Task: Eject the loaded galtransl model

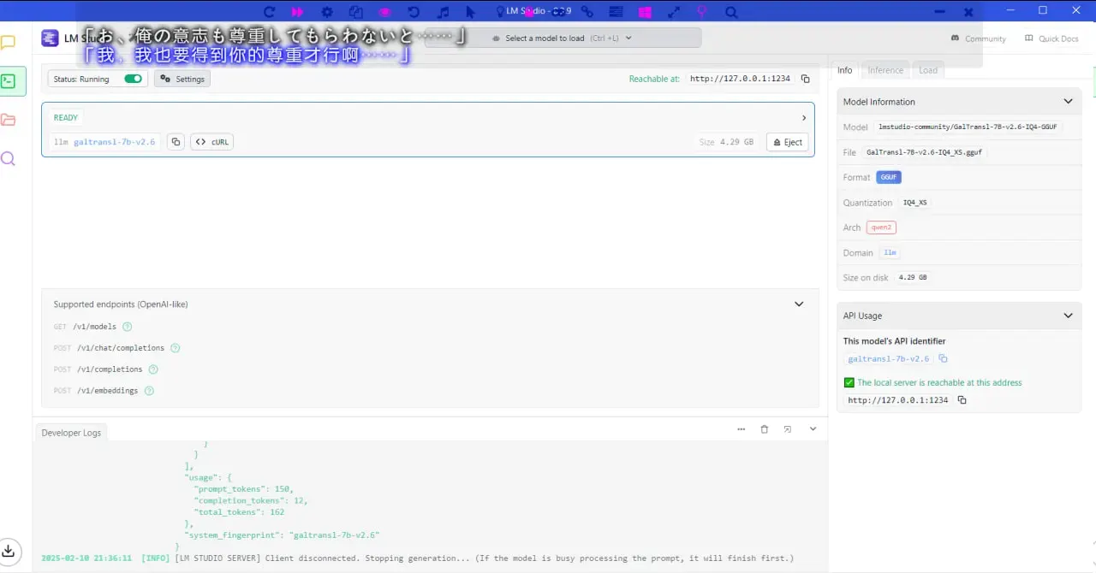Action: pyautogui.click(x=787, y=142)
